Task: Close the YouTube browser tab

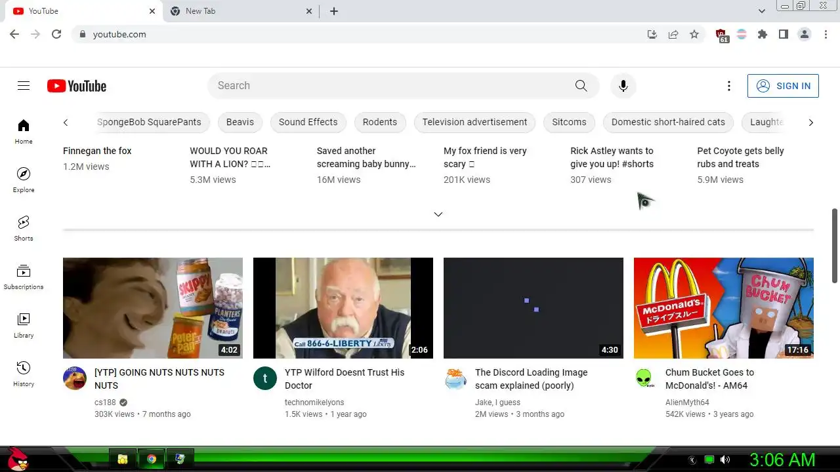Action: (x=152, y=11)
